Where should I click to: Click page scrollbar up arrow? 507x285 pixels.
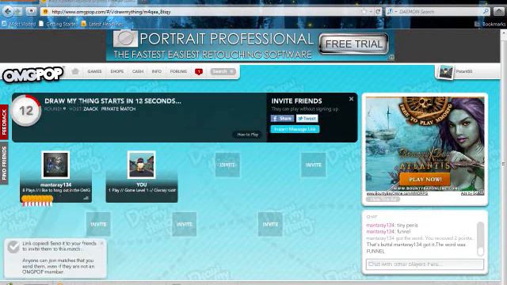504,33
